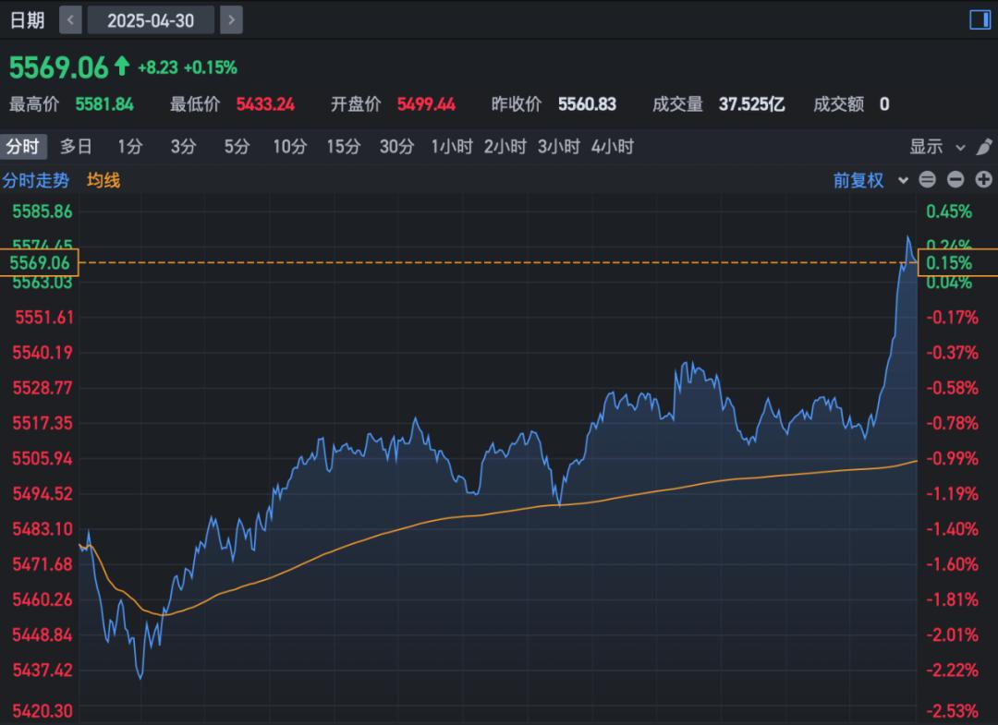Screen dimensions: 998x725
Task: Click the 2025-04-30 date field
Action: click(x=150, y=19)
